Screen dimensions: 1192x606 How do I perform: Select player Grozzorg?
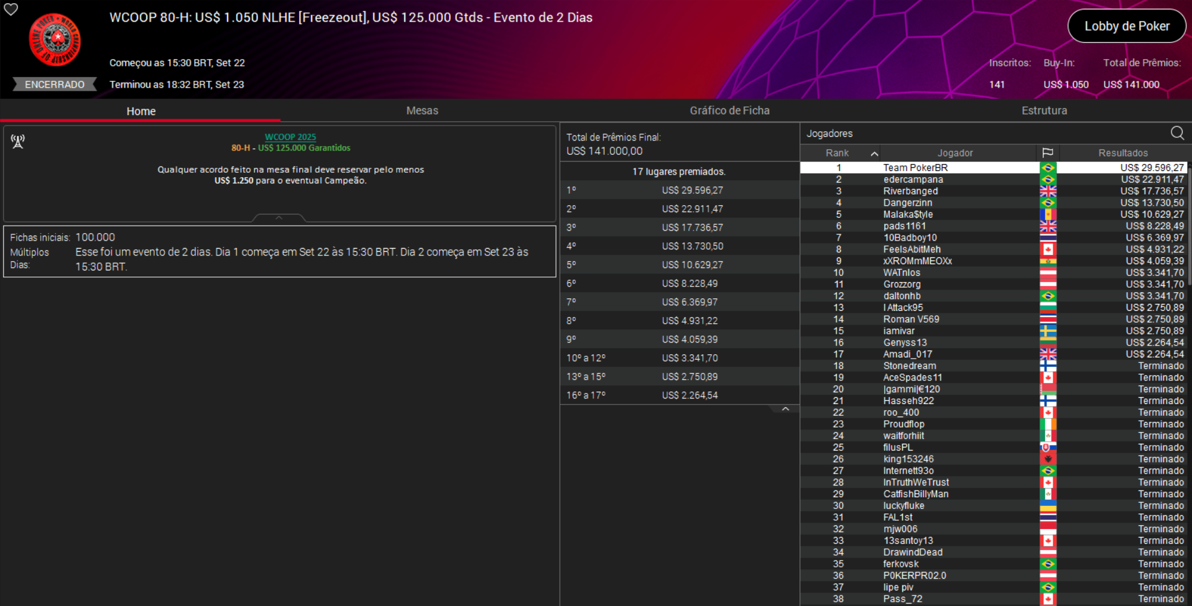[993, 285]
